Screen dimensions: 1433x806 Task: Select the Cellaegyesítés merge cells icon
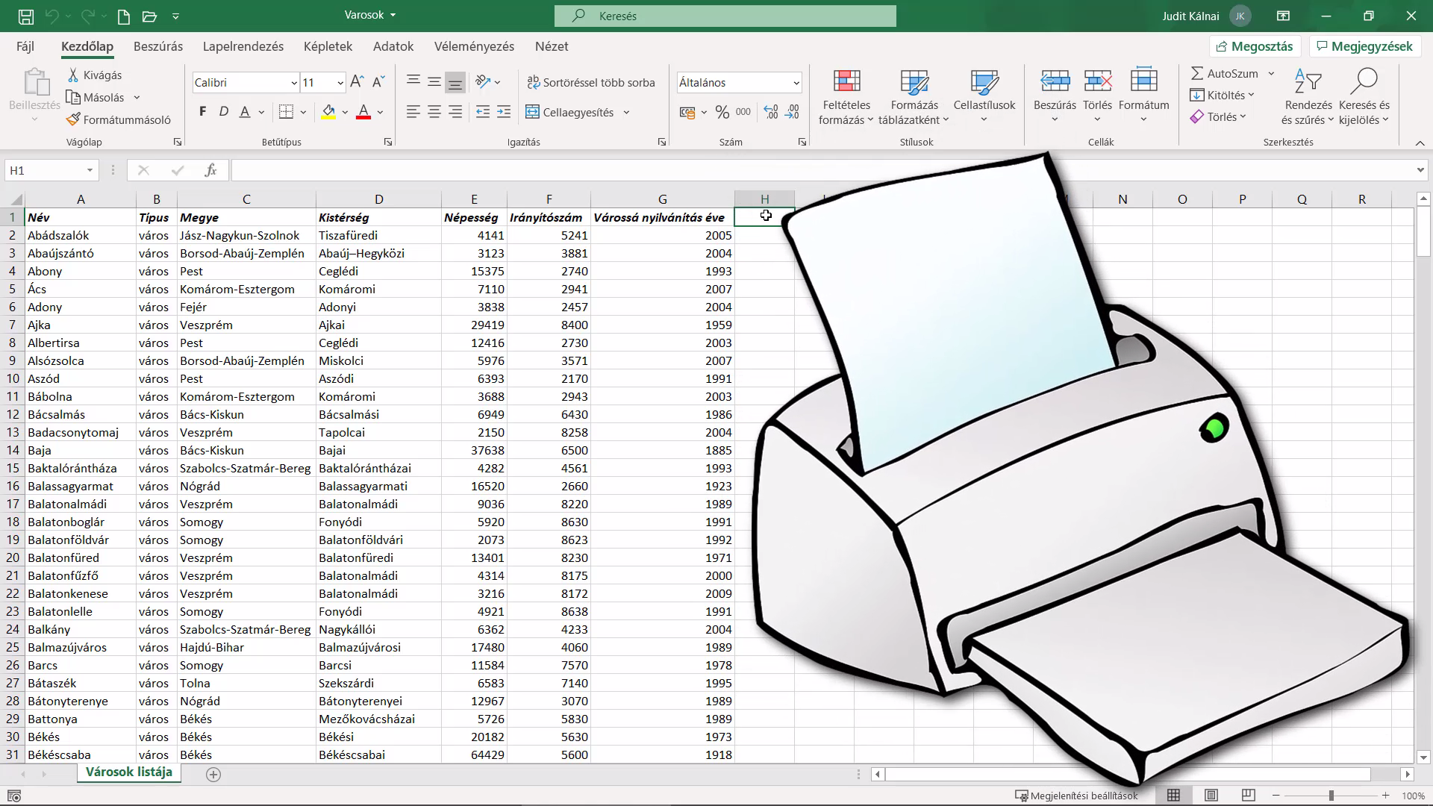[532, 112]
